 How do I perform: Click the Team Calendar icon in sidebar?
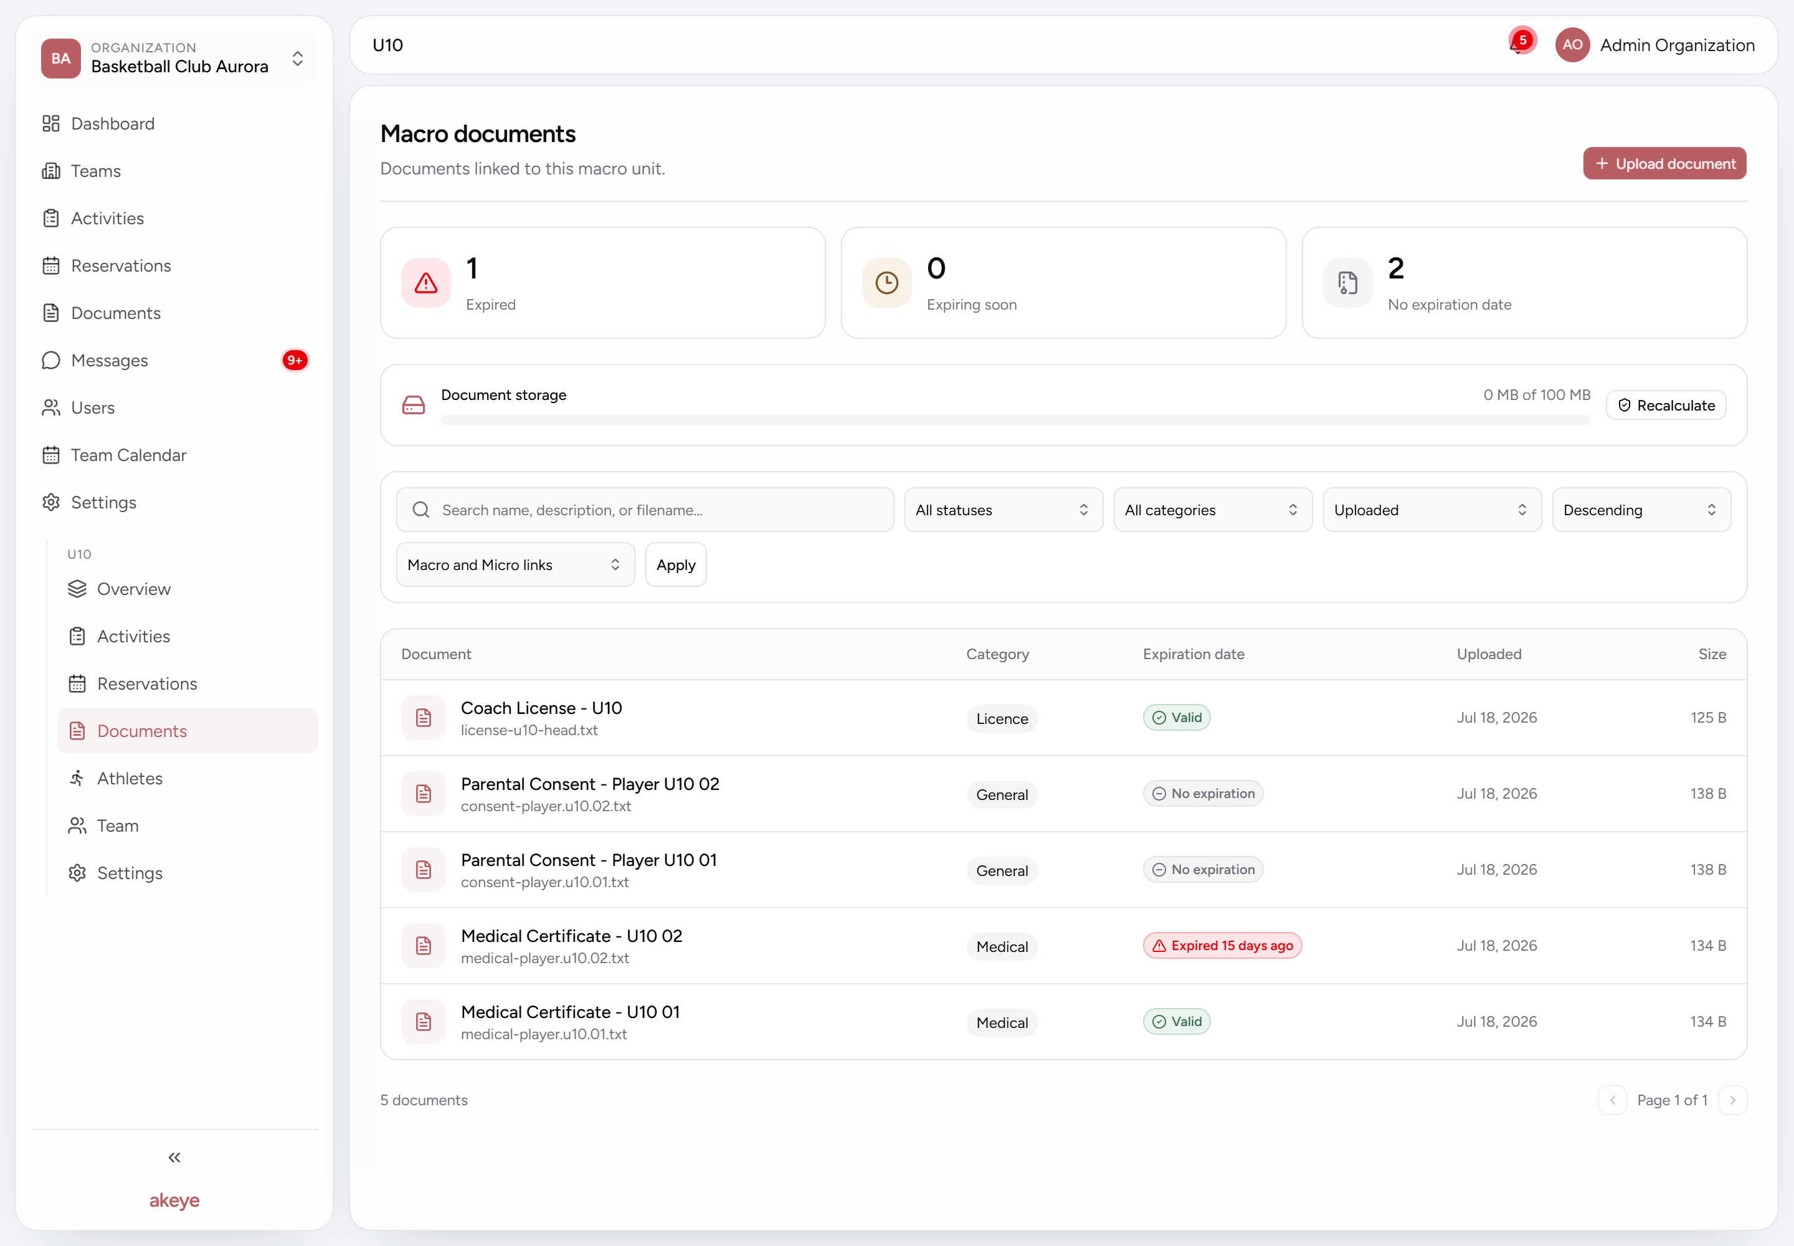50,455
